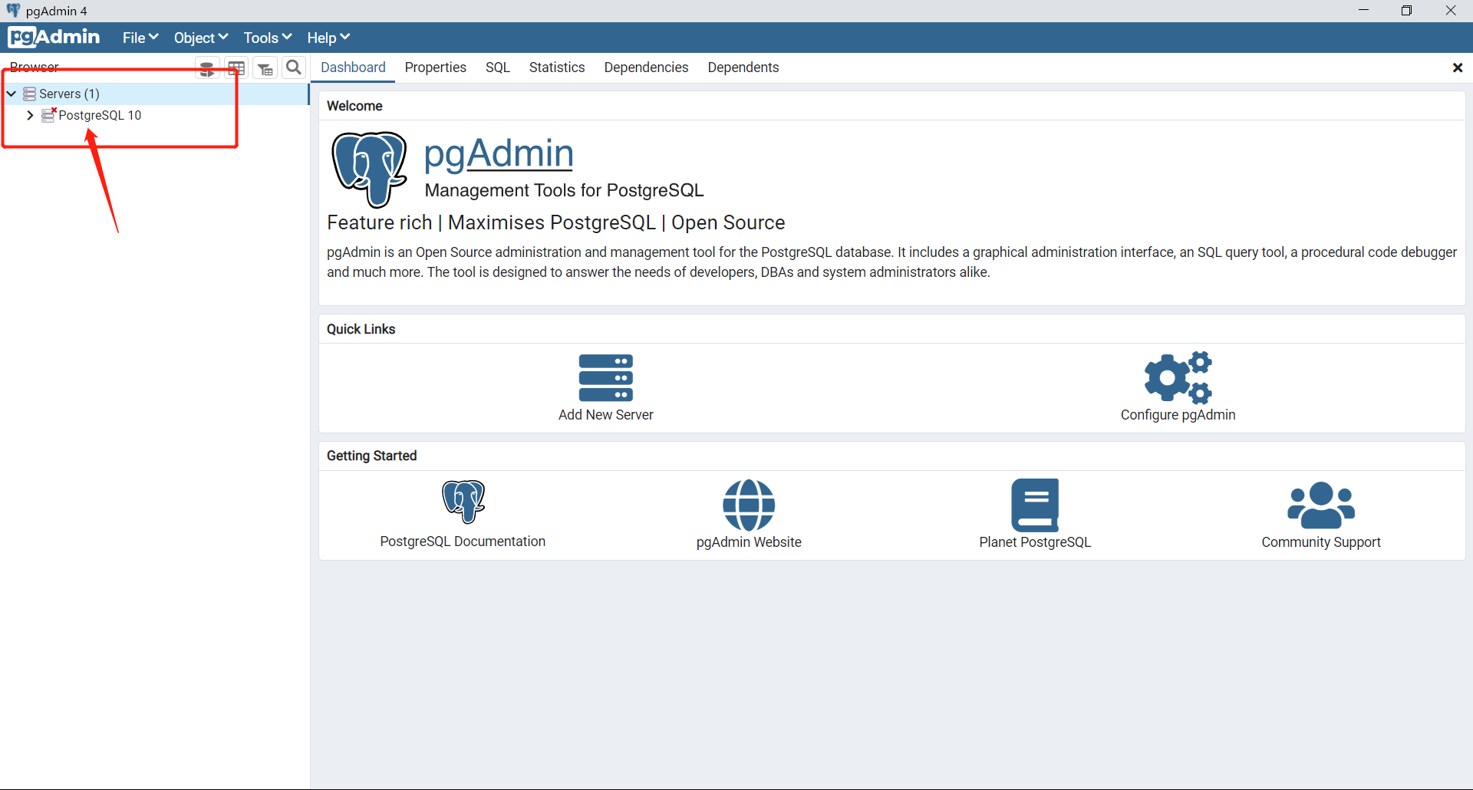The width and height of the screenshot is (1473, 790).
Task: Minimize the pgAdmin 4 window
Action: (x=1363, y=11)
